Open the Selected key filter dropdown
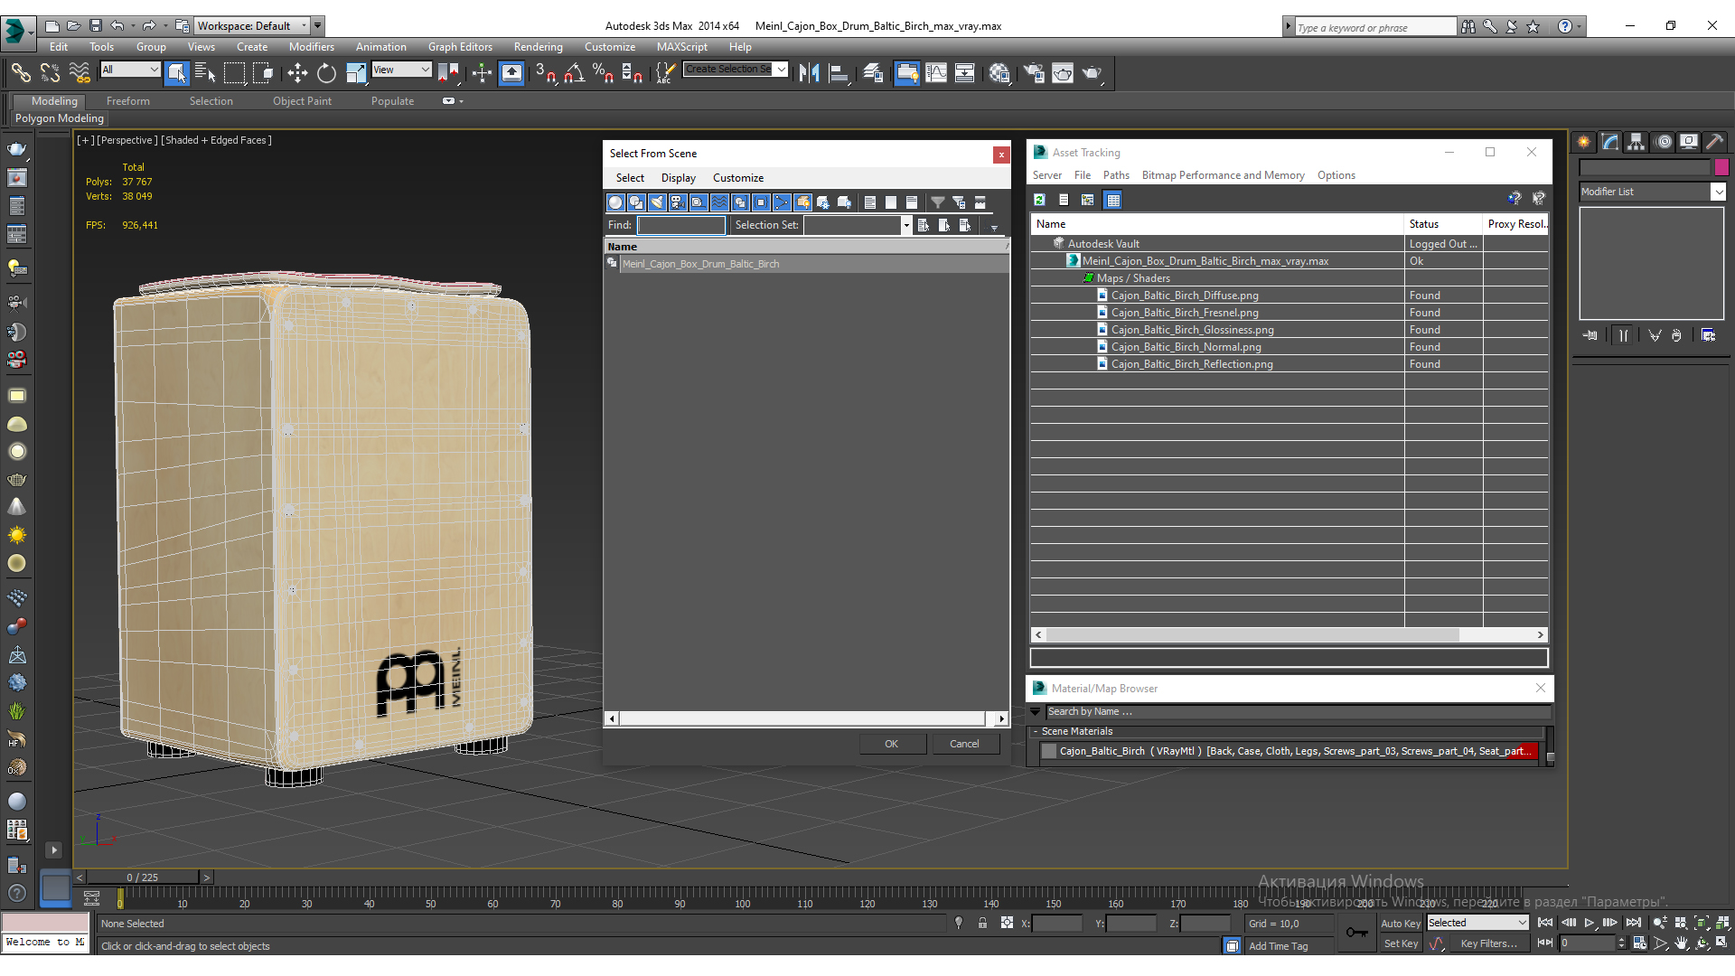Screen dimensions: 1735x976 click(x=1477, y=923)
